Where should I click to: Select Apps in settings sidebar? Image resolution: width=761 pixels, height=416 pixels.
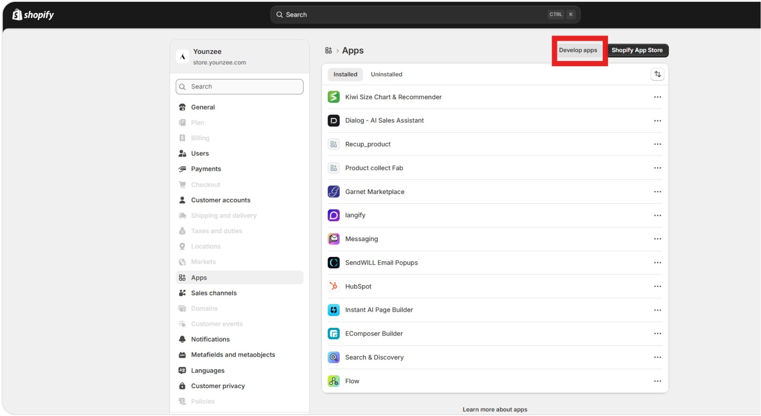[239, 277]
